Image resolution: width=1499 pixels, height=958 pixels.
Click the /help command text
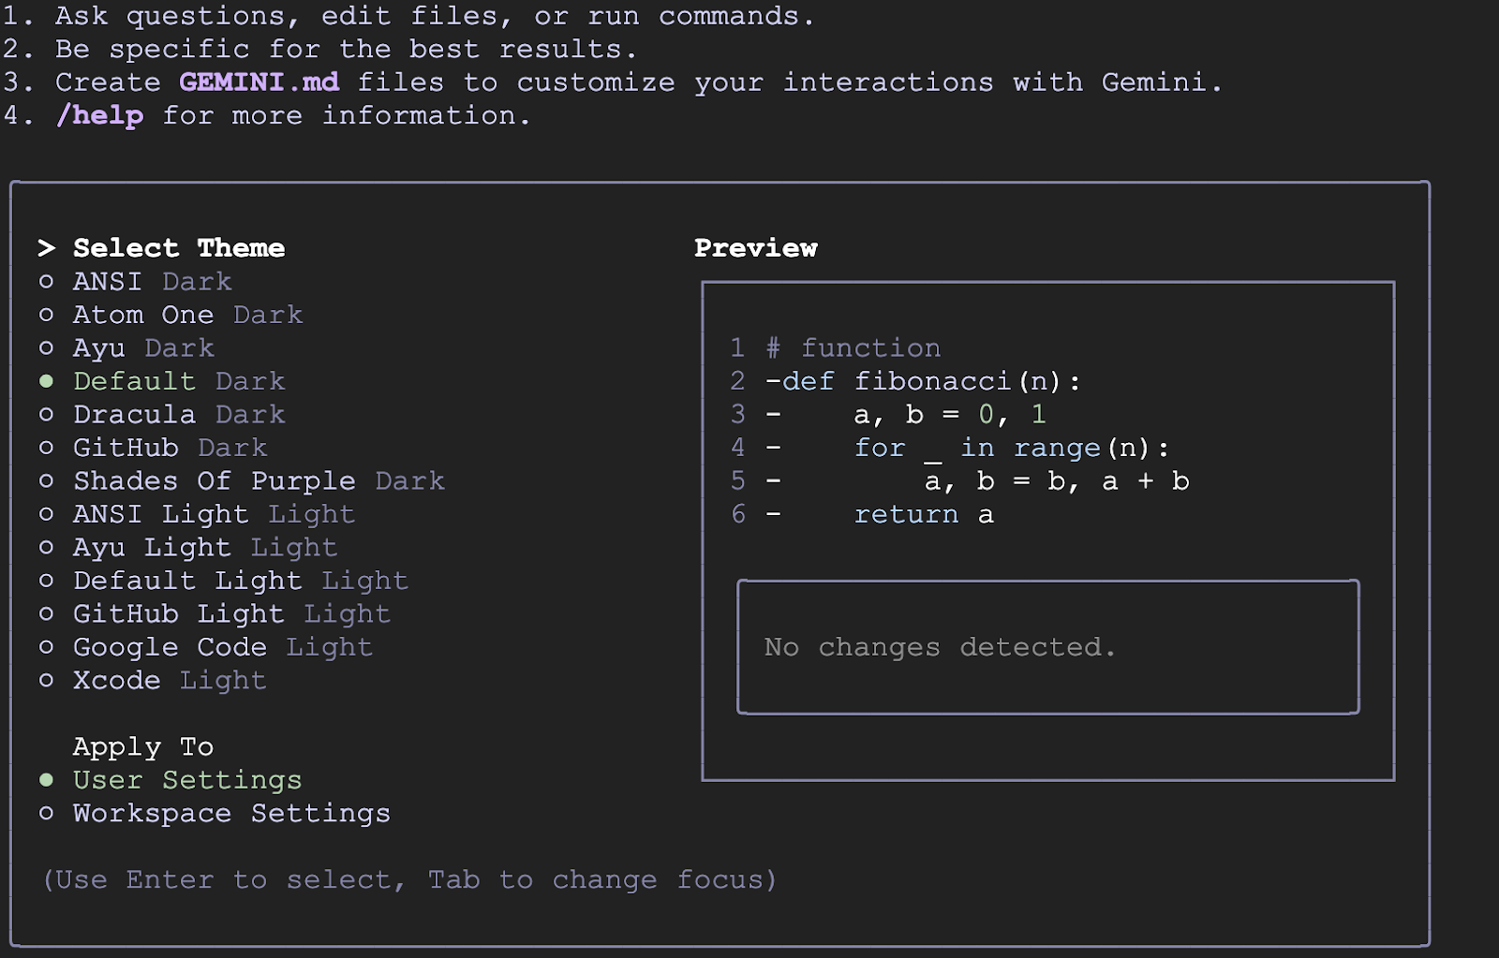tap(99, 116)
